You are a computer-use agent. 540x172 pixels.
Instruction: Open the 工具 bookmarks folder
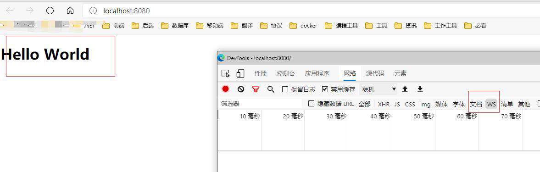coord(376,26)
